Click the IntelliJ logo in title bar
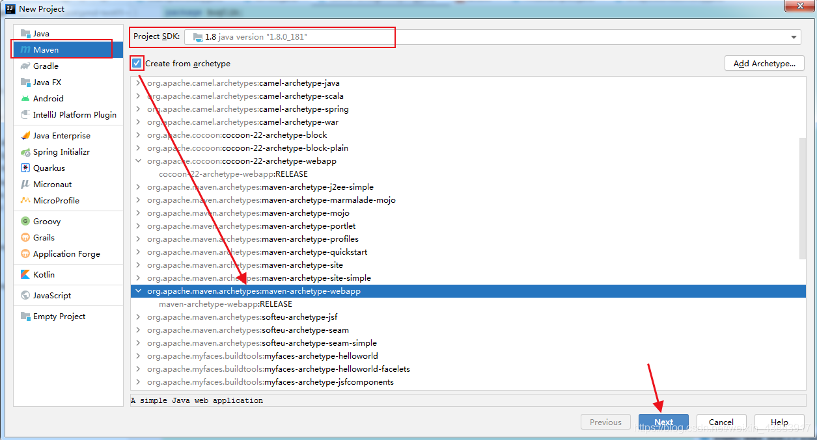The image size is (817, 440). pos(10,8)
